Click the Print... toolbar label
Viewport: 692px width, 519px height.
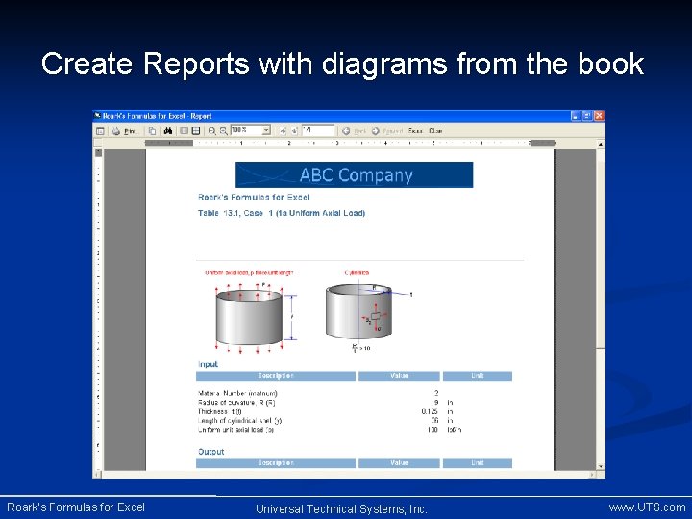[x=131, y=131]
